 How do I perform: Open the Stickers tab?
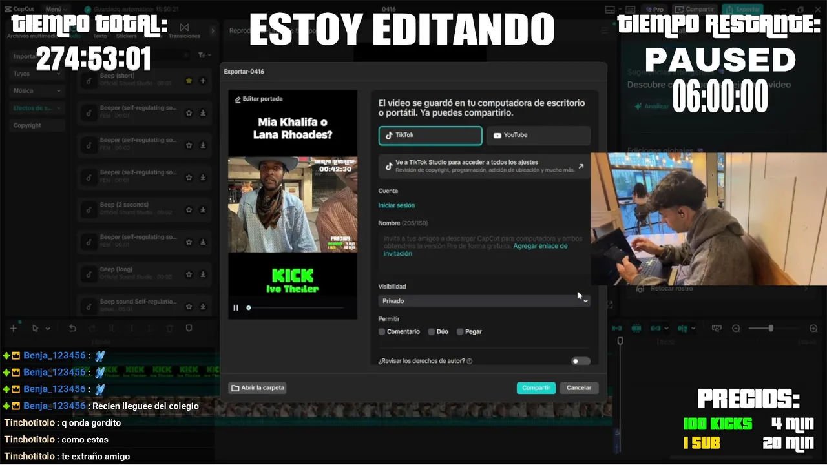pyautogui.click(x=126, y=36)
